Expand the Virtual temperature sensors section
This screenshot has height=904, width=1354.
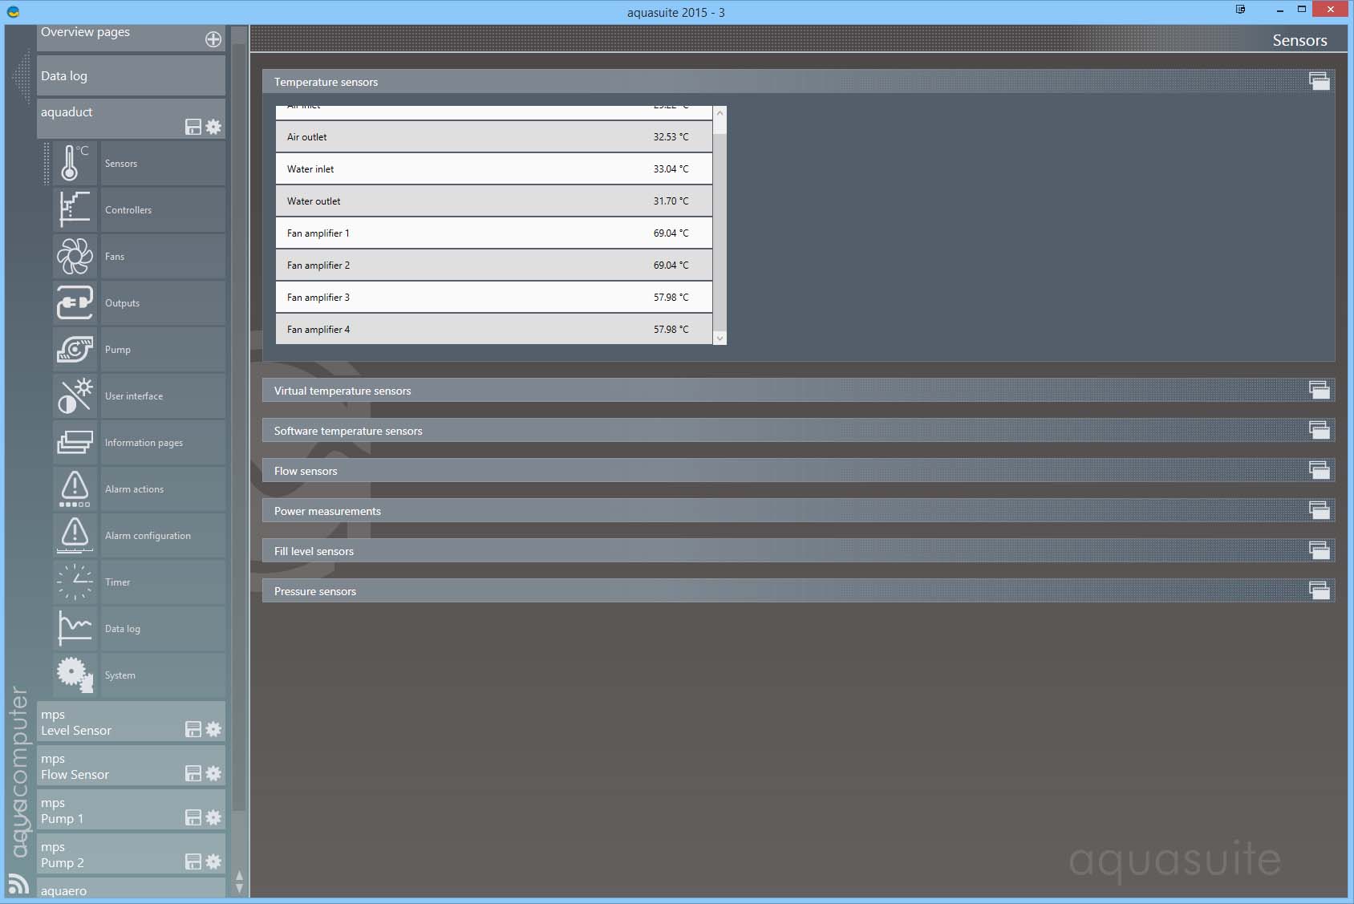click(1320, 390)
